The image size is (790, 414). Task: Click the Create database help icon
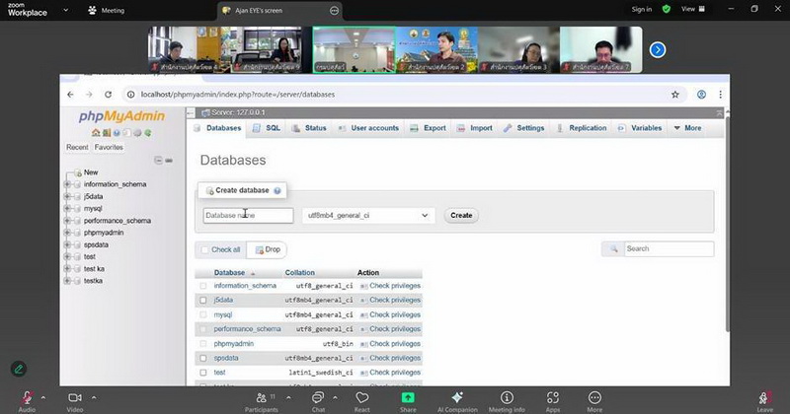277,190
